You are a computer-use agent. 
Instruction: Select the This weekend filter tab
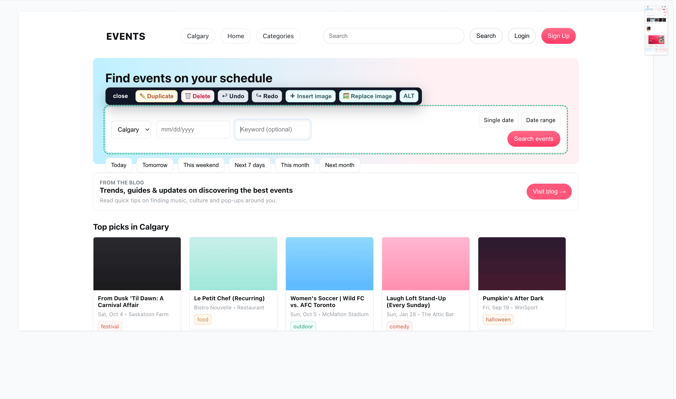coord(201,165)
